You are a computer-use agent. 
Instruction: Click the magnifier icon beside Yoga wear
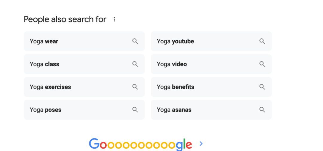click(x=135, y=41)
